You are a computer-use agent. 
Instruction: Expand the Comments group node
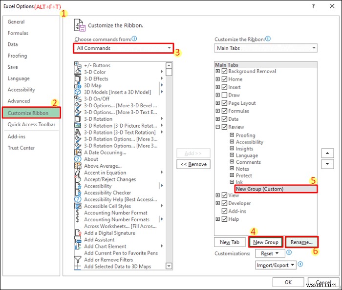(x=232, y=162)
